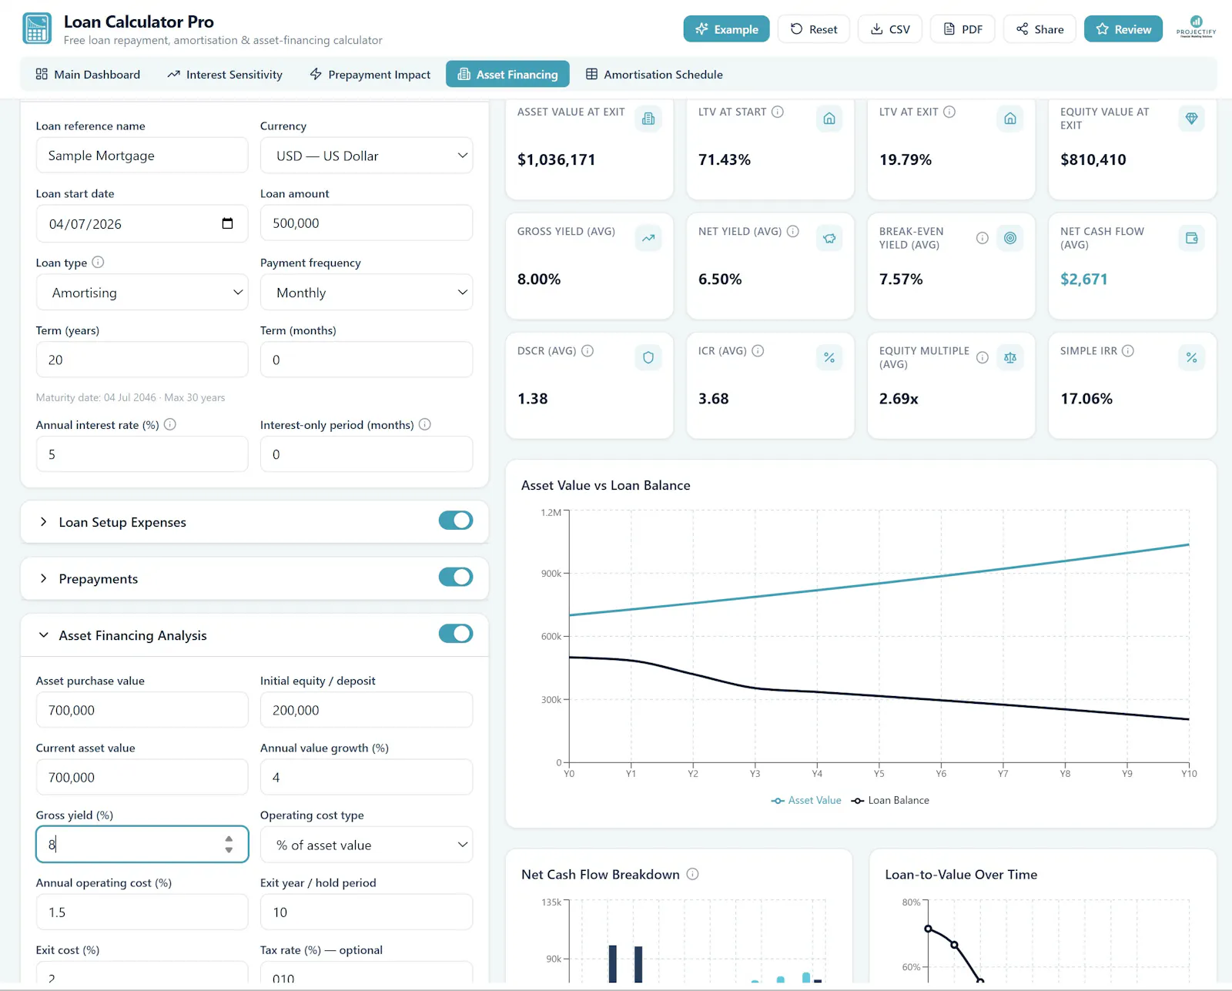
Task: Show info for Loan type
Action: tap(98, 262)
